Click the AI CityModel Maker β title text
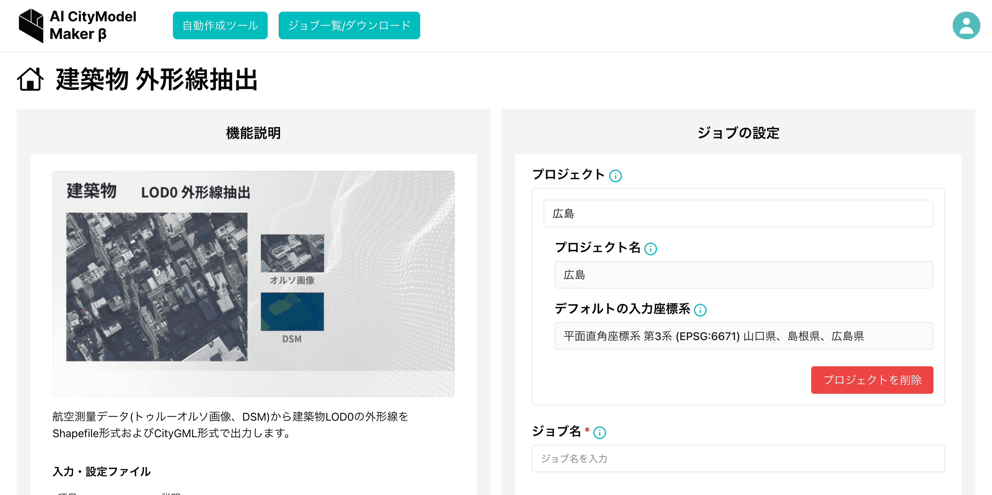Image resolution: width=992 pixels, height=495 pixels. (93, 25)
